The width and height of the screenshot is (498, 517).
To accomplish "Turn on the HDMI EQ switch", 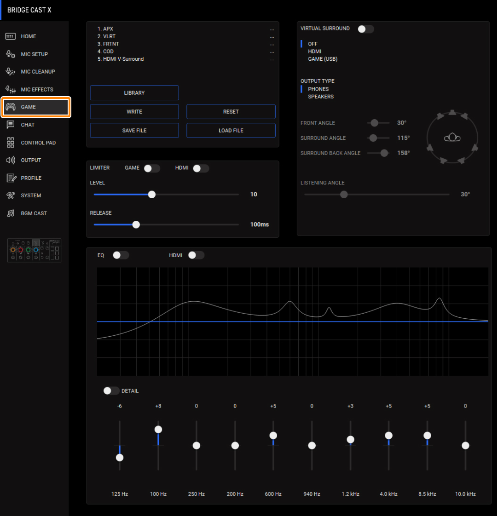I will (x=196, y=255).
